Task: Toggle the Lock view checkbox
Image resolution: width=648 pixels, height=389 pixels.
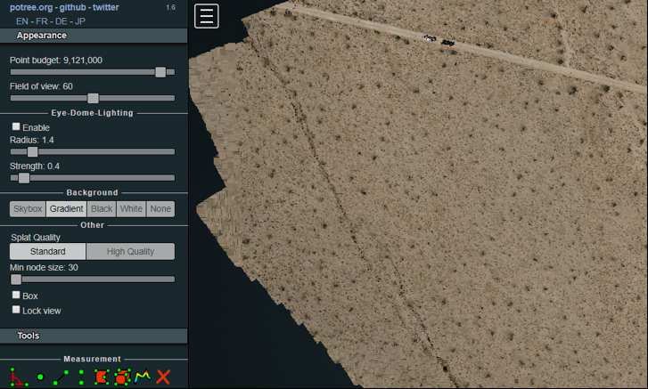Action: click(x=16, y=310)
